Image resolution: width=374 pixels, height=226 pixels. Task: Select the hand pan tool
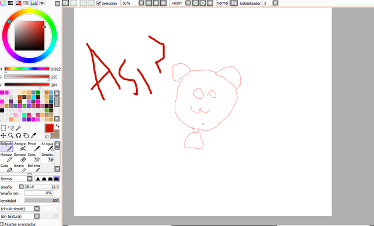tap(26, 135)
